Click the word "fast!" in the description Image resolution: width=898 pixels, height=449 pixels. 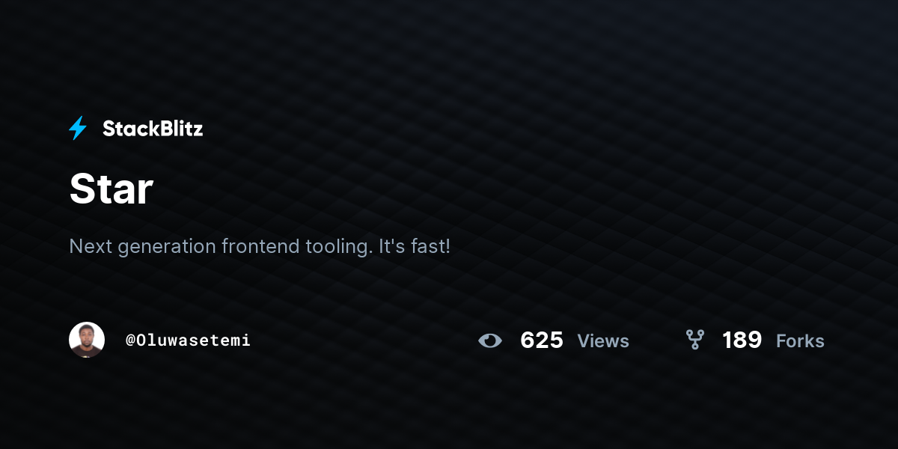pyautogui.click(x=431, y=245)
